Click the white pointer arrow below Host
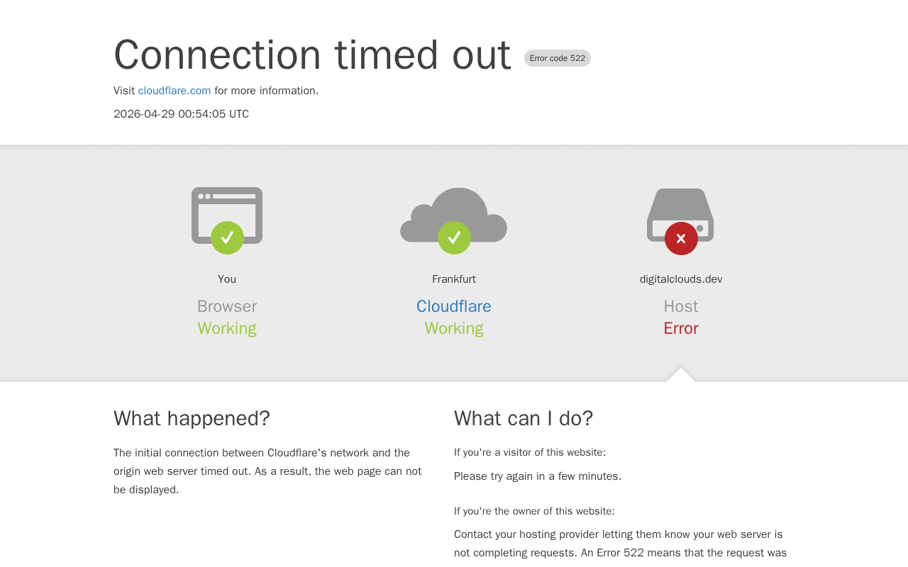908x567 pixels. pyautogui.click(x=681, y=376)
